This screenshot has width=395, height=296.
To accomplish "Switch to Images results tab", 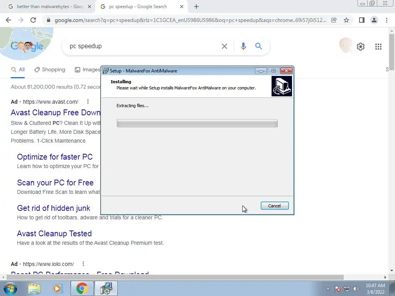I will (88, 70).
